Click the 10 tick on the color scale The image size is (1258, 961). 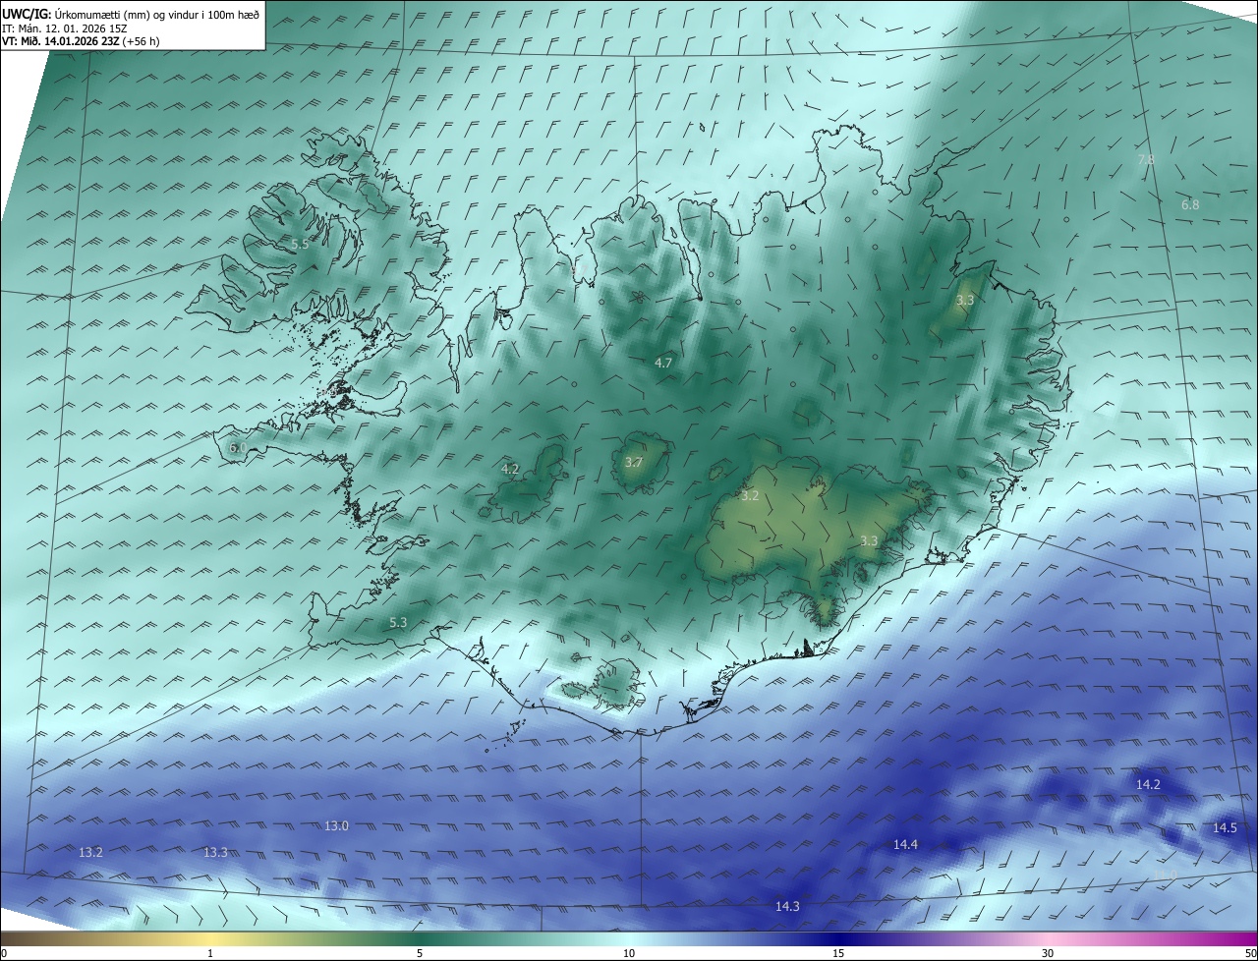pyautogui.click(x=629, y=953)
